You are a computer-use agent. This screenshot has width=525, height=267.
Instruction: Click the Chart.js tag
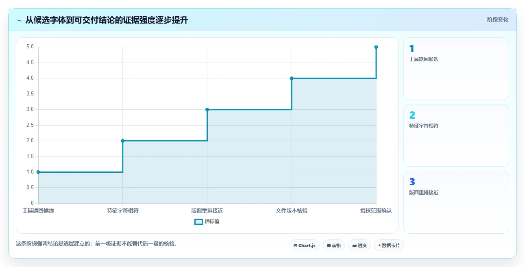point(305,245)
